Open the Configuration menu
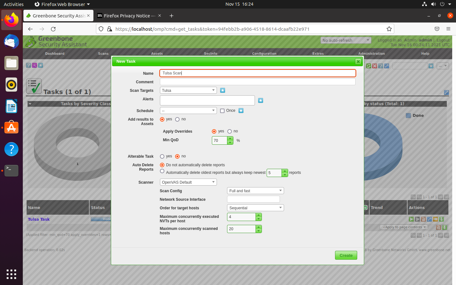Screen dimensions: 456x285 [x=264, y=54]
